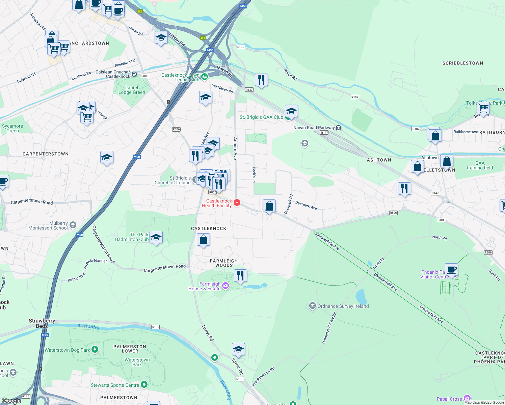505x405 pixels.
Task: Click the restaurant marker above St Brigid's Church
Action: coord(195,156)
